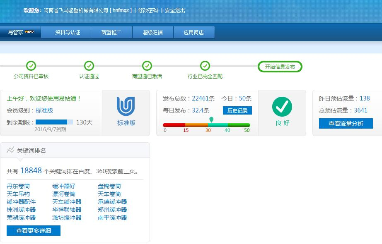Click the 修改密码 link
This screenshot has width=382, height=244.
click(x=148, y=10)
